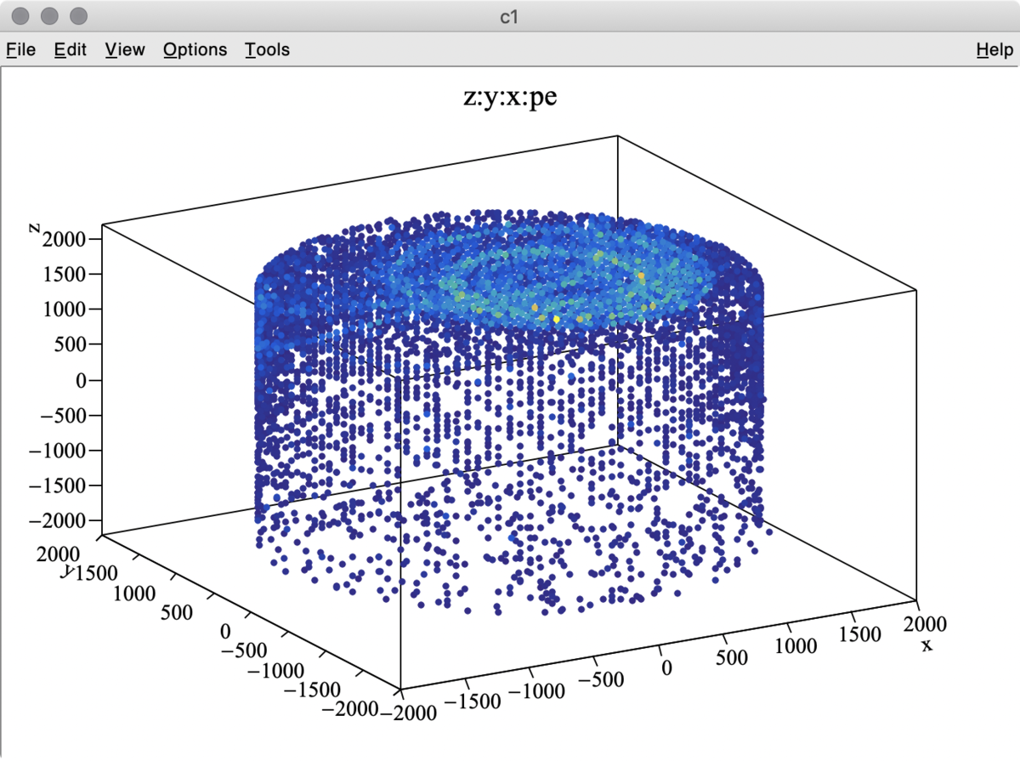1020x761 pixels.
Task: Open the View menu
Action: click(125, 49)
